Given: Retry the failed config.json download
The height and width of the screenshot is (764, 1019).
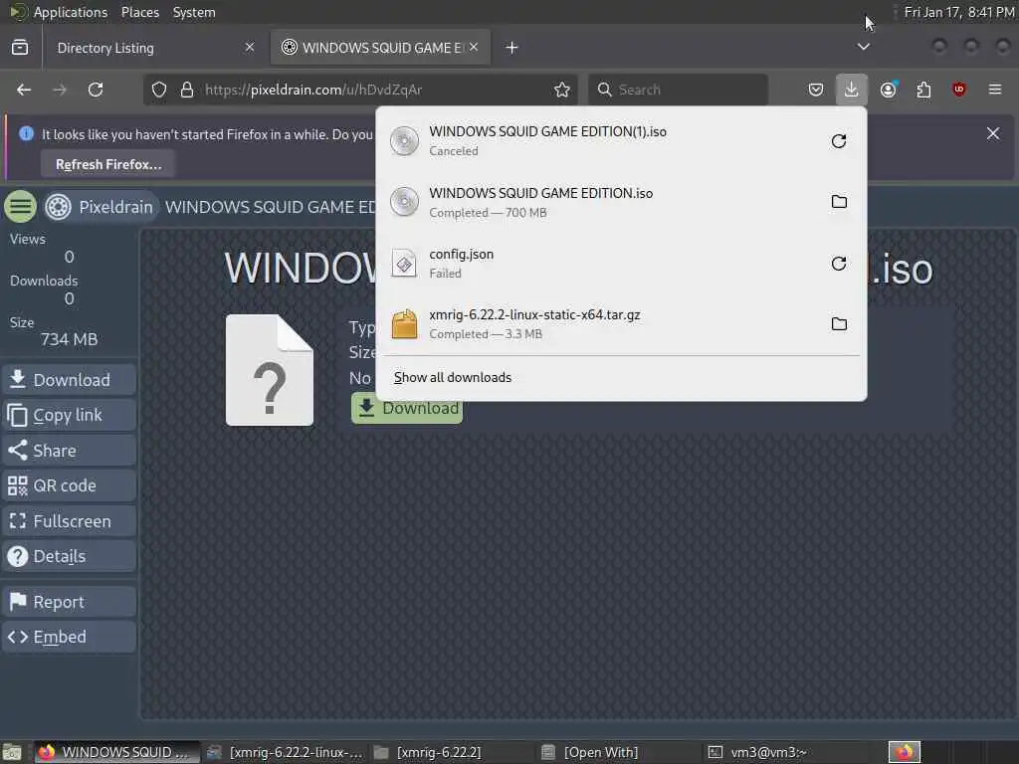Looking at the screenshot, I should point(839,263).
